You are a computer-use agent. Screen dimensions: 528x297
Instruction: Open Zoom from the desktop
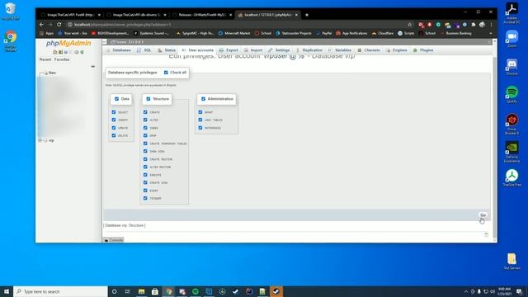coord(511,39)
